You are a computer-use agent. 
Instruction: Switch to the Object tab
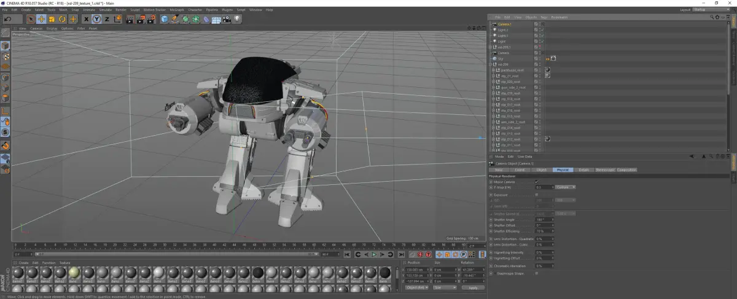541,169
